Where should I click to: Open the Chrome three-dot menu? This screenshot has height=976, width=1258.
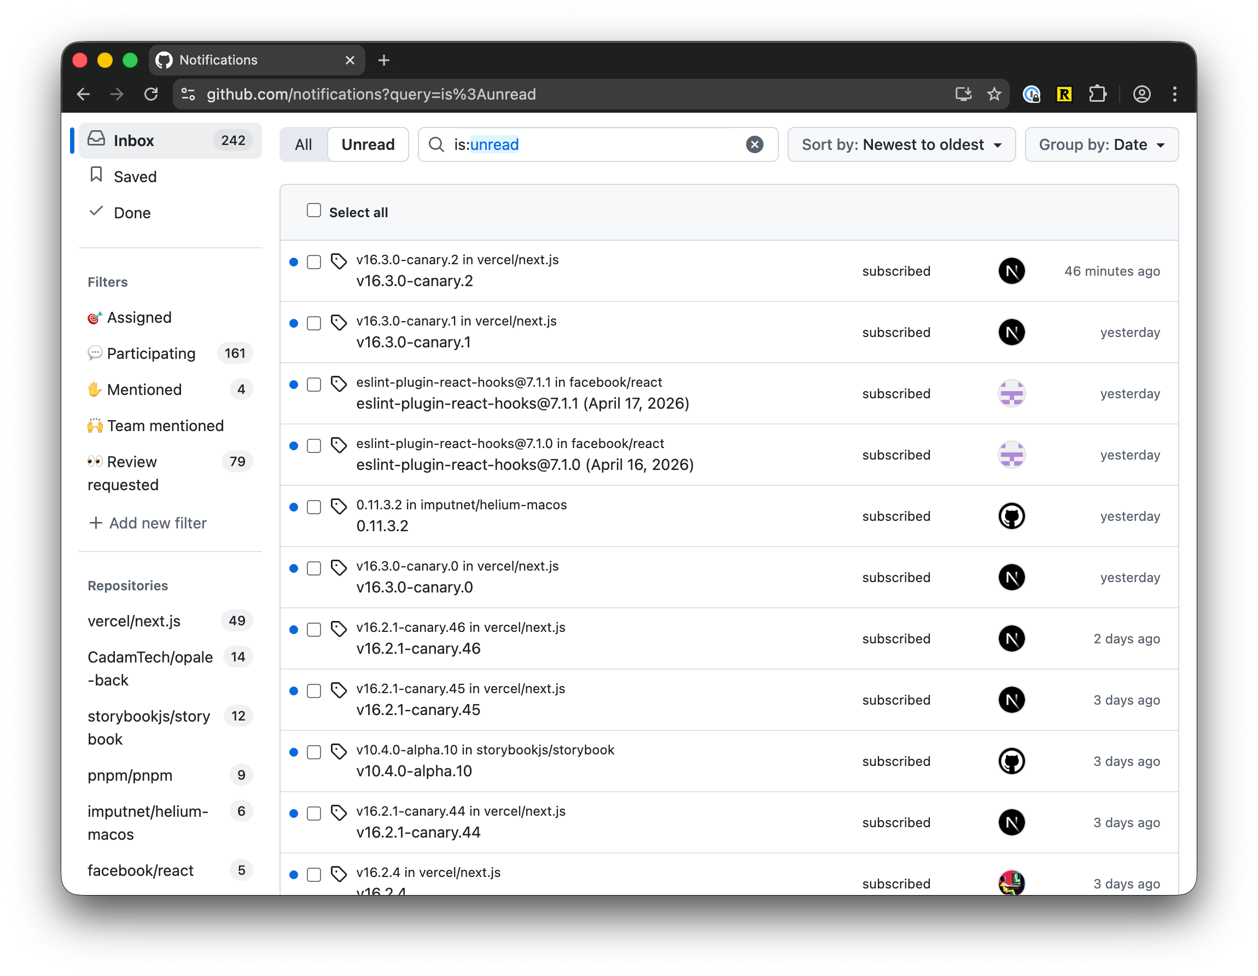click(1174, 94)
